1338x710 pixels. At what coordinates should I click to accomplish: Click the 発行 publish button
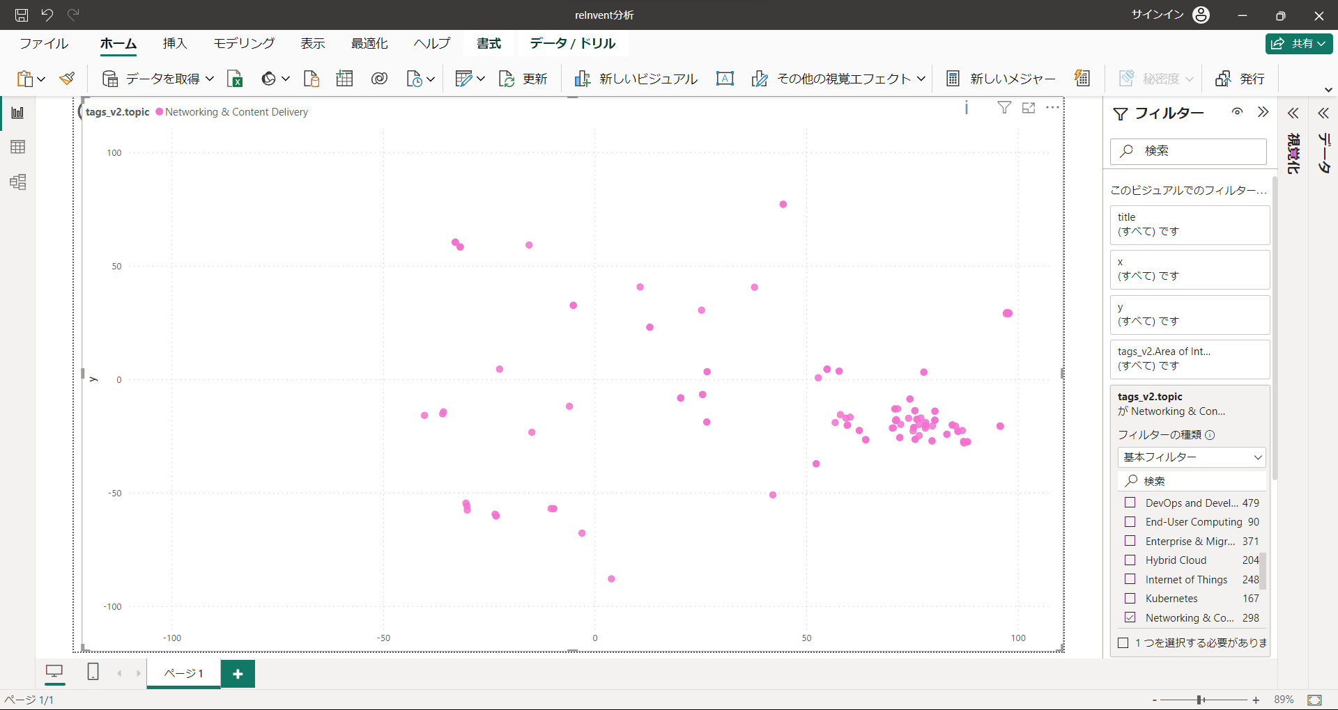[1240, 79]
